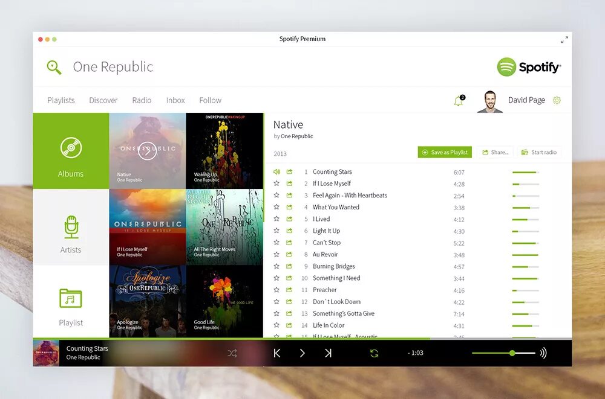605x399 pixels.
Task: Adjust the volume slider in player bar
Action: (503, 353)
